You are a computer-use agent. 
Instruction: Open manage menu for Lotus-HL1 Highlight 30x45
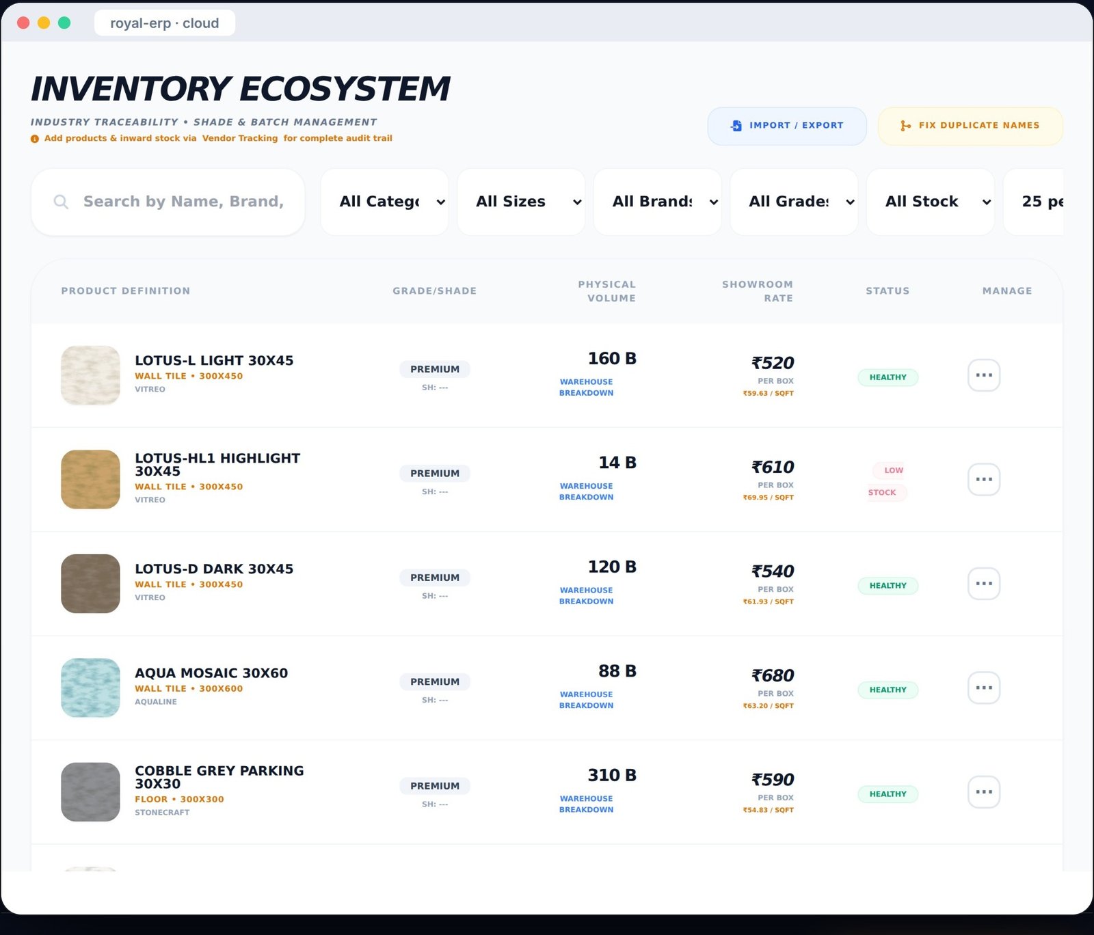984,479
